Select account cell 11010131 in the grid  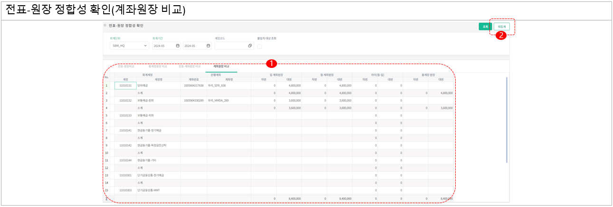tap(125, 85)
